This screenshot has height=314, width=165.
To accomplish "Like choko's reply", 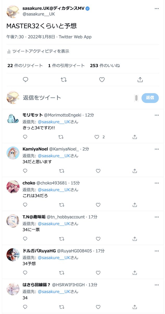I will click(x=98, y=205).
